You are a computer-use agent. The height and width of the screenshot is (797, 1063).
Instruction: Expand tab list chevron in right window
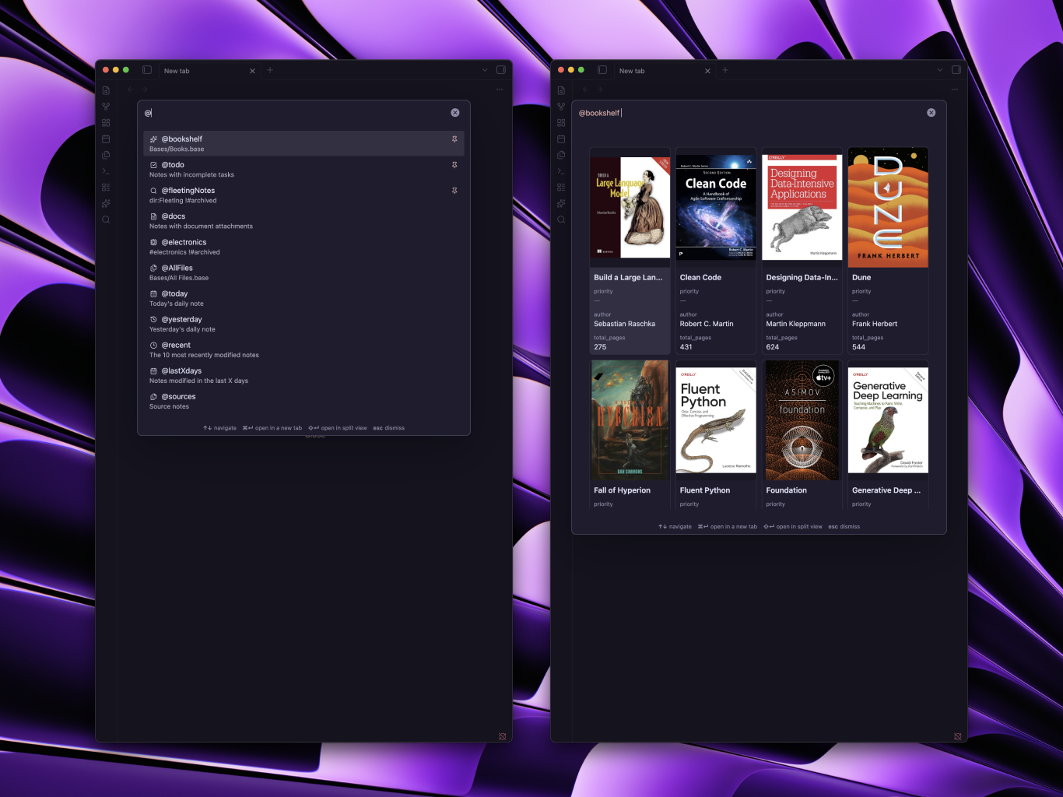tap(940, 70)
